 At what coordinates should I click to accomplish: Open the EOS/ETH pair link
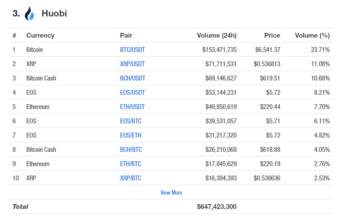(x=131, y=135)
